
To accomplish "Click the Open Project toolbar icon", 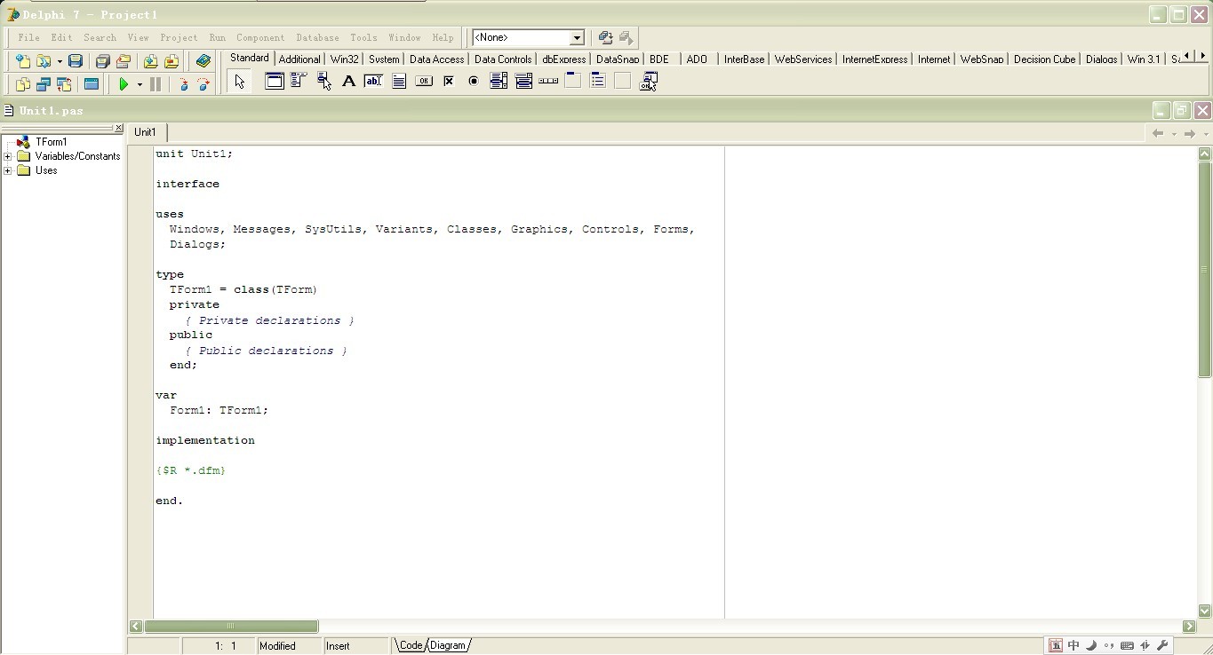I will point(124,61).
